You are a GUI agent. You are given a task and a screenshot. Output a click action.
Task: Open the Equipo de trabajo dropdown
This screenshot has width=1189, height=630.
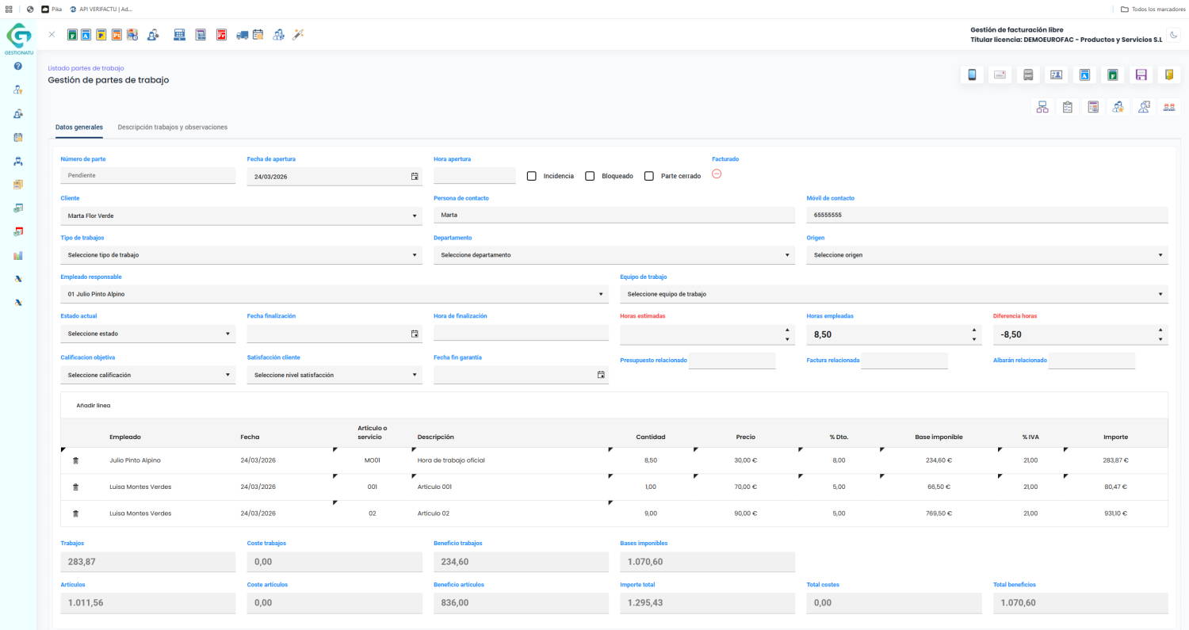[x=893, y=294]
